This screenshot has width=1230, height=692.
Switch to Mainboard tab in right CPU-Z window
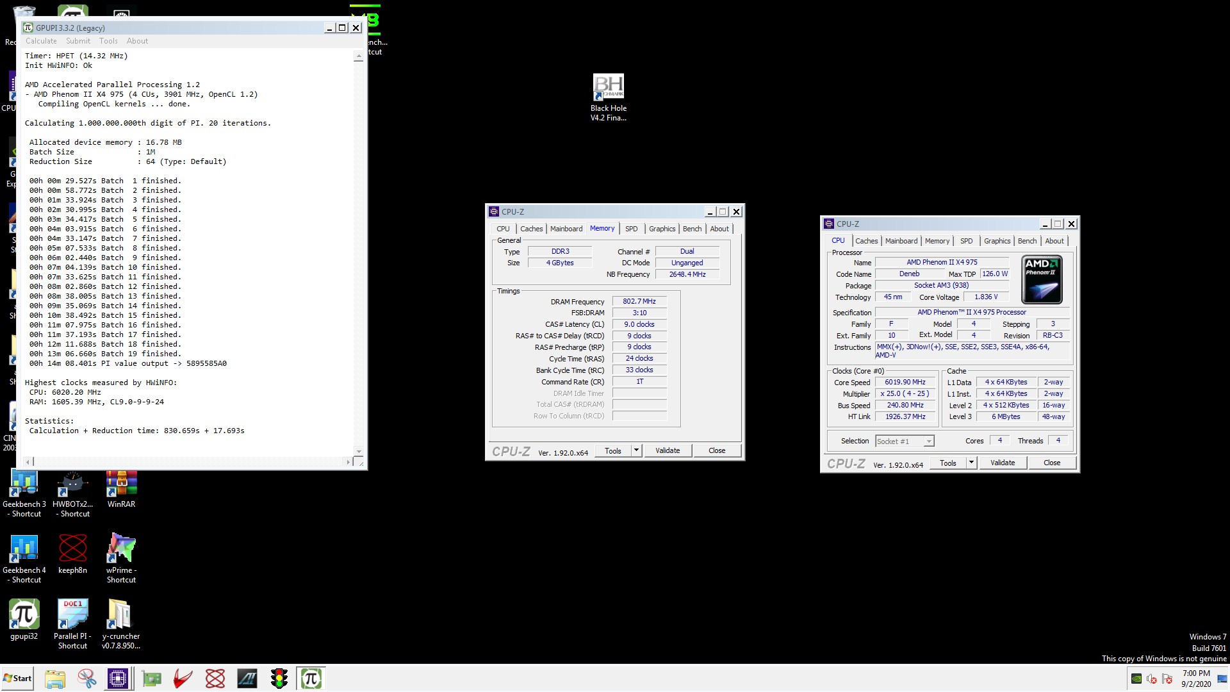pos(901,241)
